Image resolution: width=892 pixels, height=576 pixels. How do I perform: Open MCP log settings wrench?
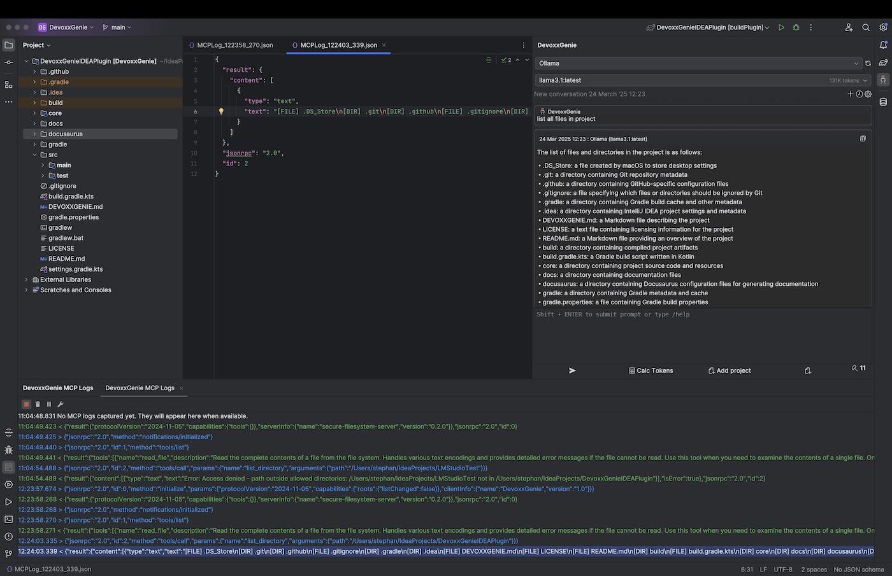[x=61, y=404]
